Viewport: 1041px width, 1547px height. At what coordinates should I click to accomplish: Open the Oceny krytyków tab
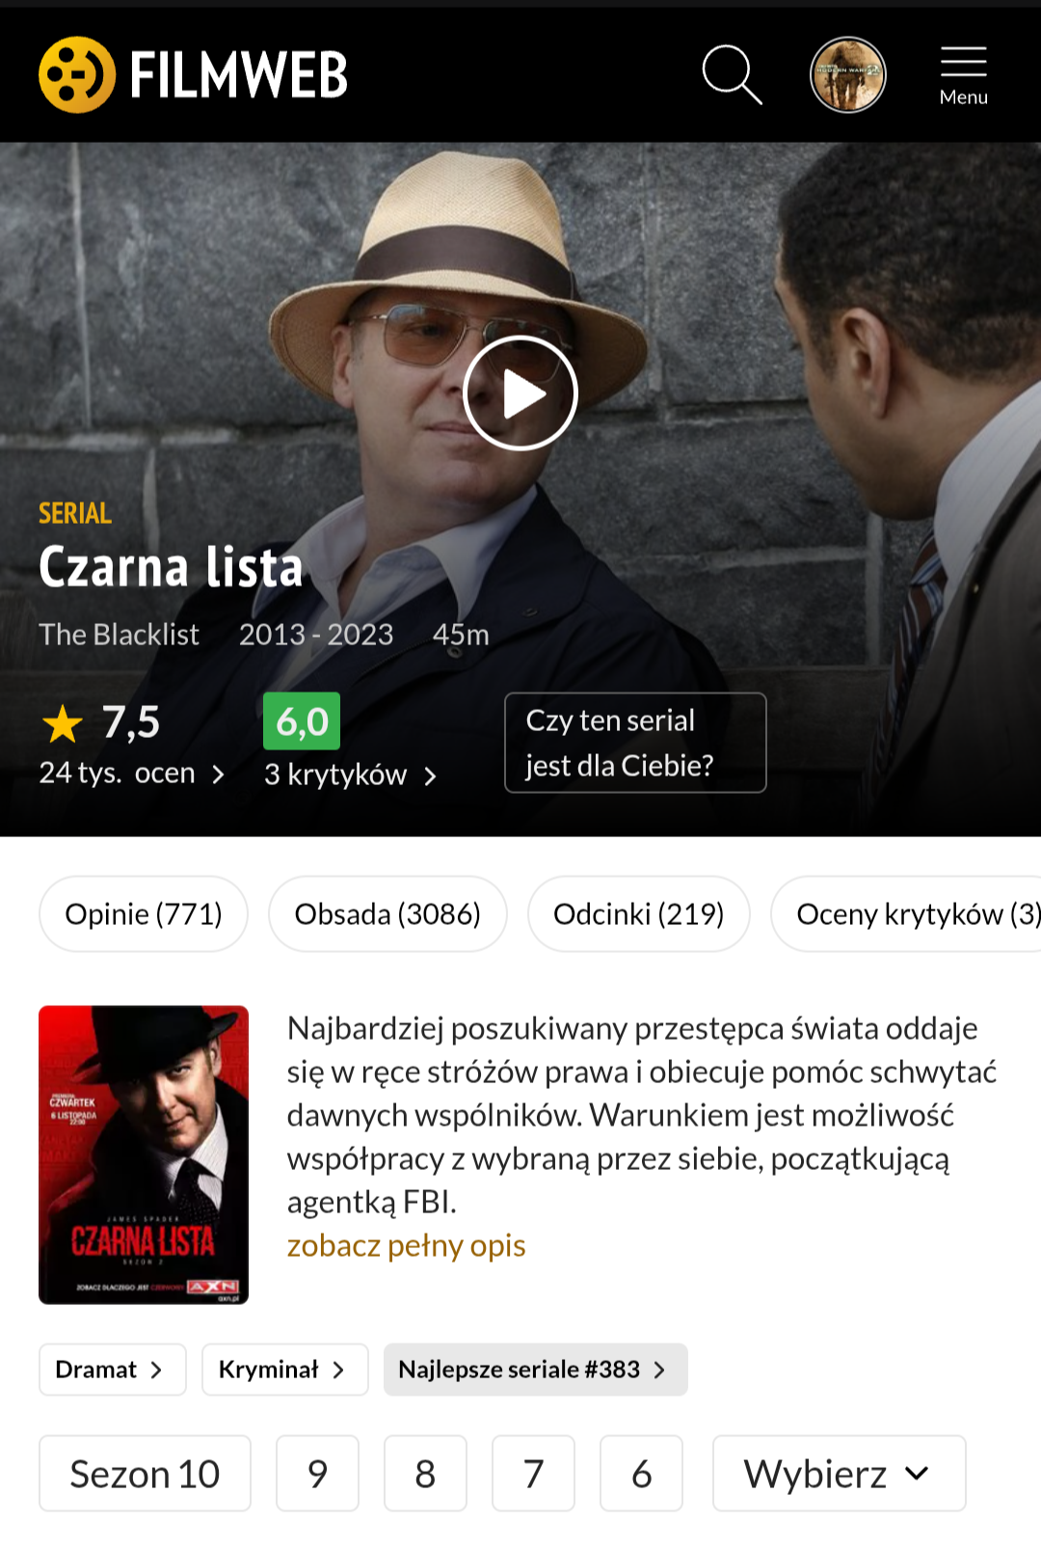tap(906, 913)
